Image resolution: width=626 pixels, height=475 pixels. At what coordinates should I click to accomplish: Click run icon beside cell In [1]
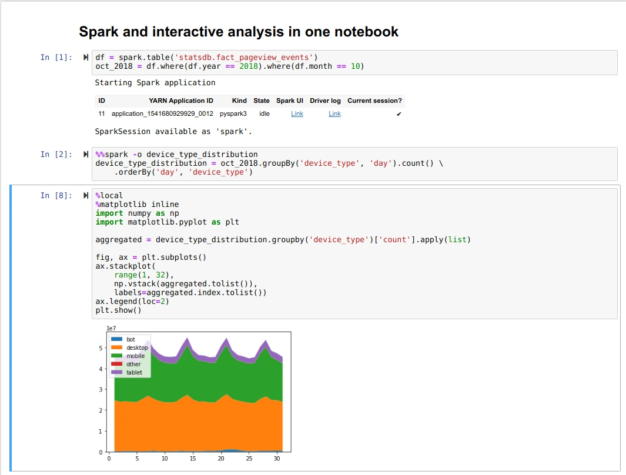tap(85, 58)
